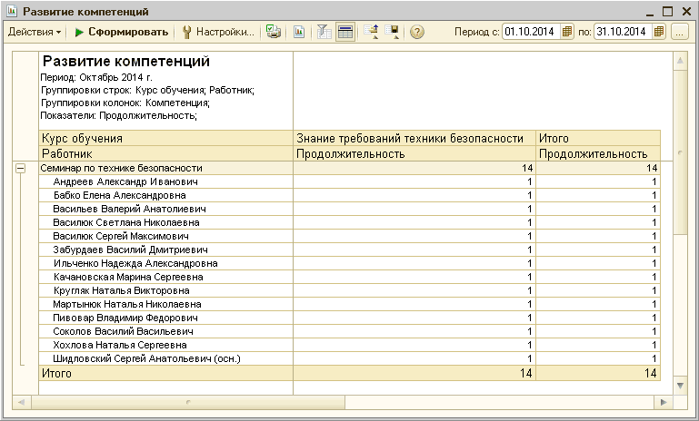Minimize the Развитие компетенций window
699x421 pixels.
pos(650,12)
